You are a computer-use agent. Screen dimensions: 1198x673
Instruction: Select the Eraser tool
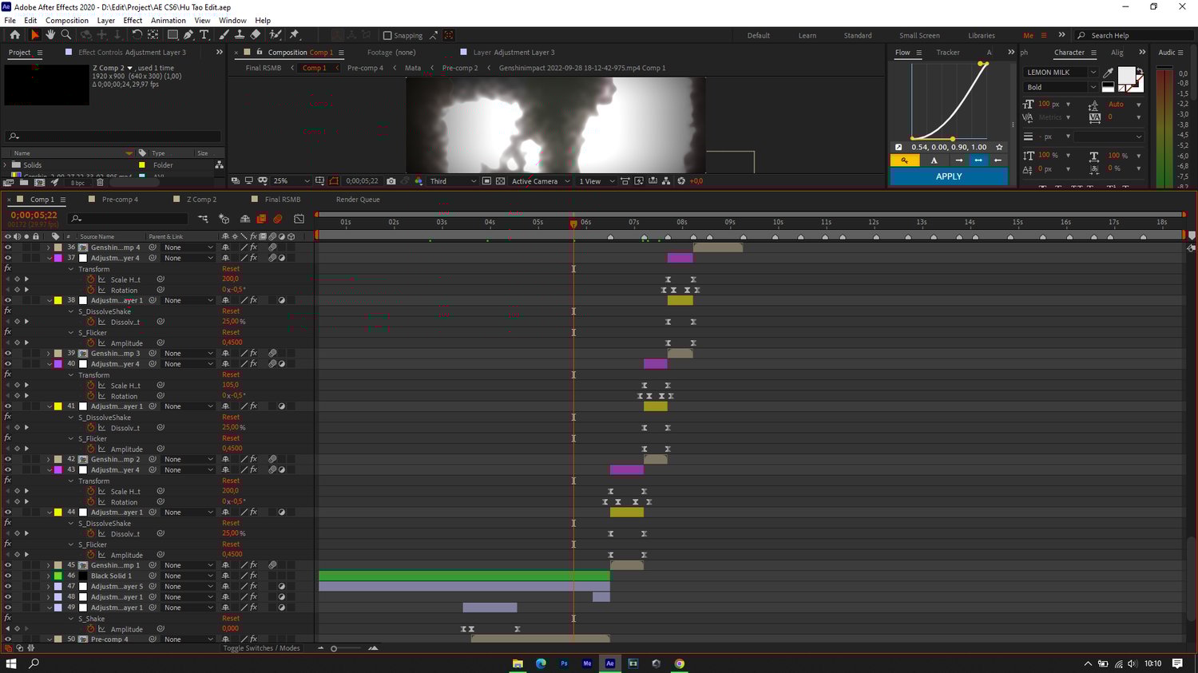255,35
